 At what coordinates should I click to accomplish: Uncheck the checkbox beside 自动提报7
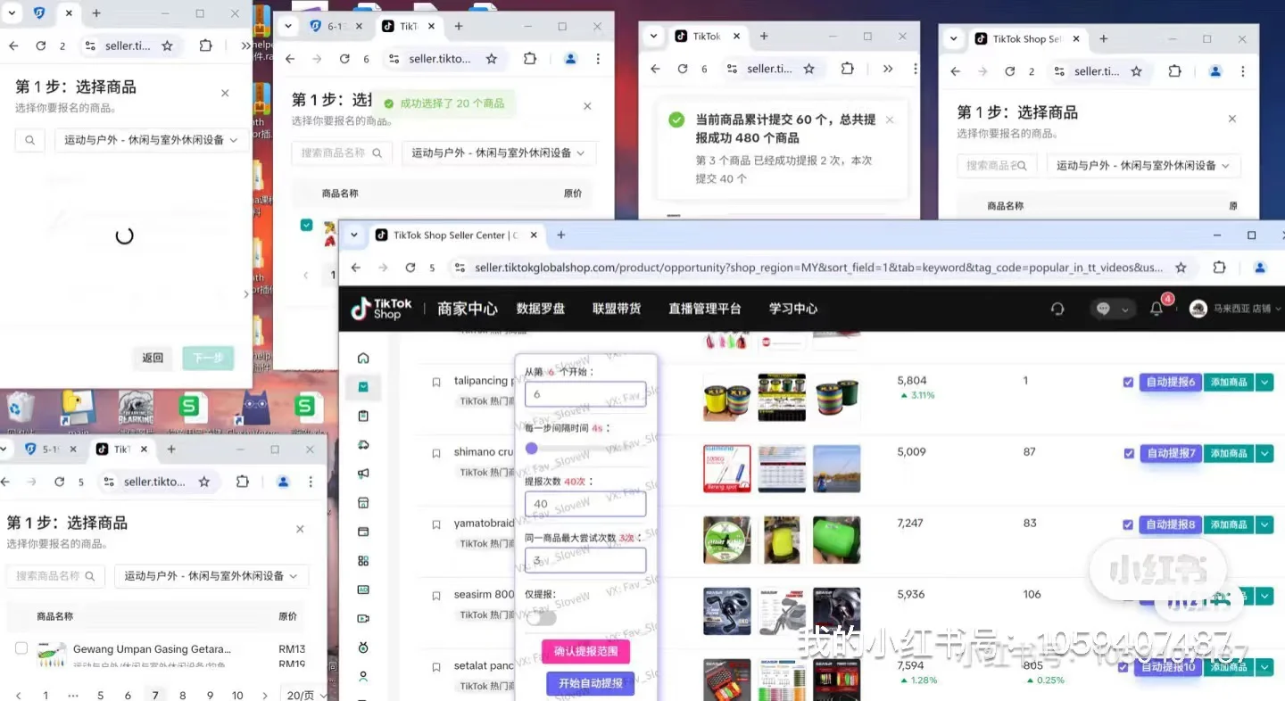(1128, 453)
